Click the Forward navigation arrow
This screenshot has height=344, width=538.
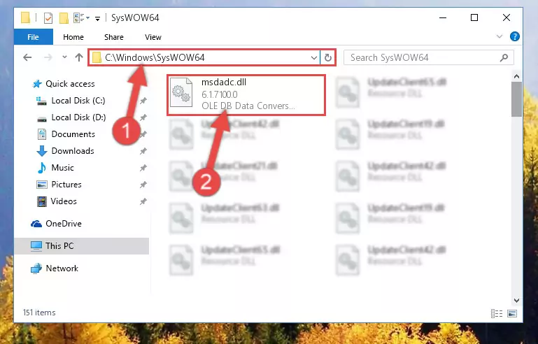point(48,57)
